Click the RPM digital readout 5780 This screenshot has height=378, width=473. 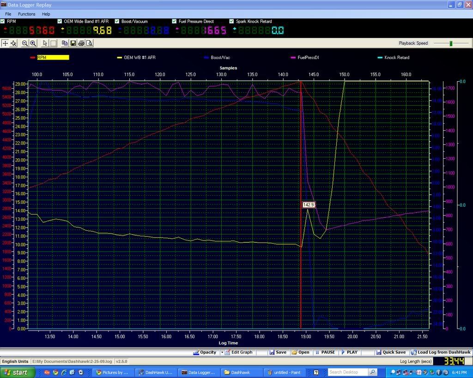[32, 30]
